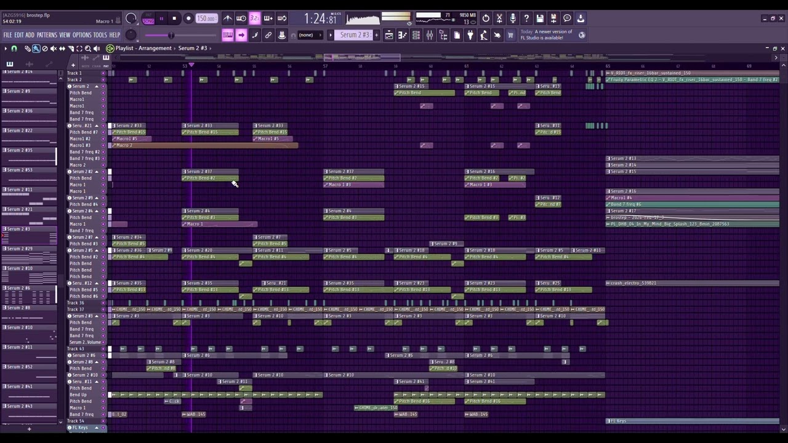The height and width of the screenshot is (443, 788).
Task: Select the playlist Draw pencil tool
Action: click(x=28, y=48)
